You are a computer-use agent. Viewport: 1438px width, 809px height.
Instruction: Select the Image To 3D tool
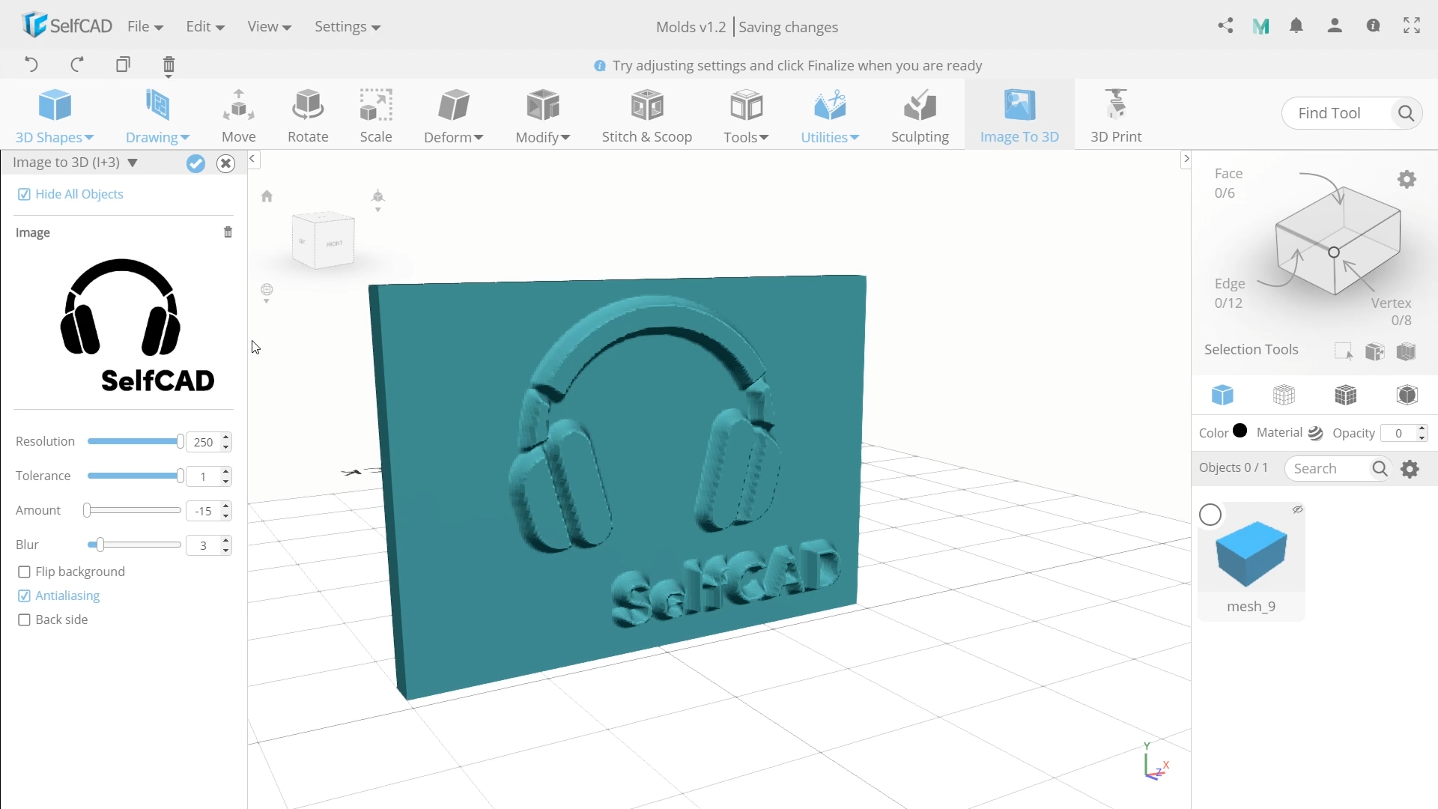coord(1019,115)
